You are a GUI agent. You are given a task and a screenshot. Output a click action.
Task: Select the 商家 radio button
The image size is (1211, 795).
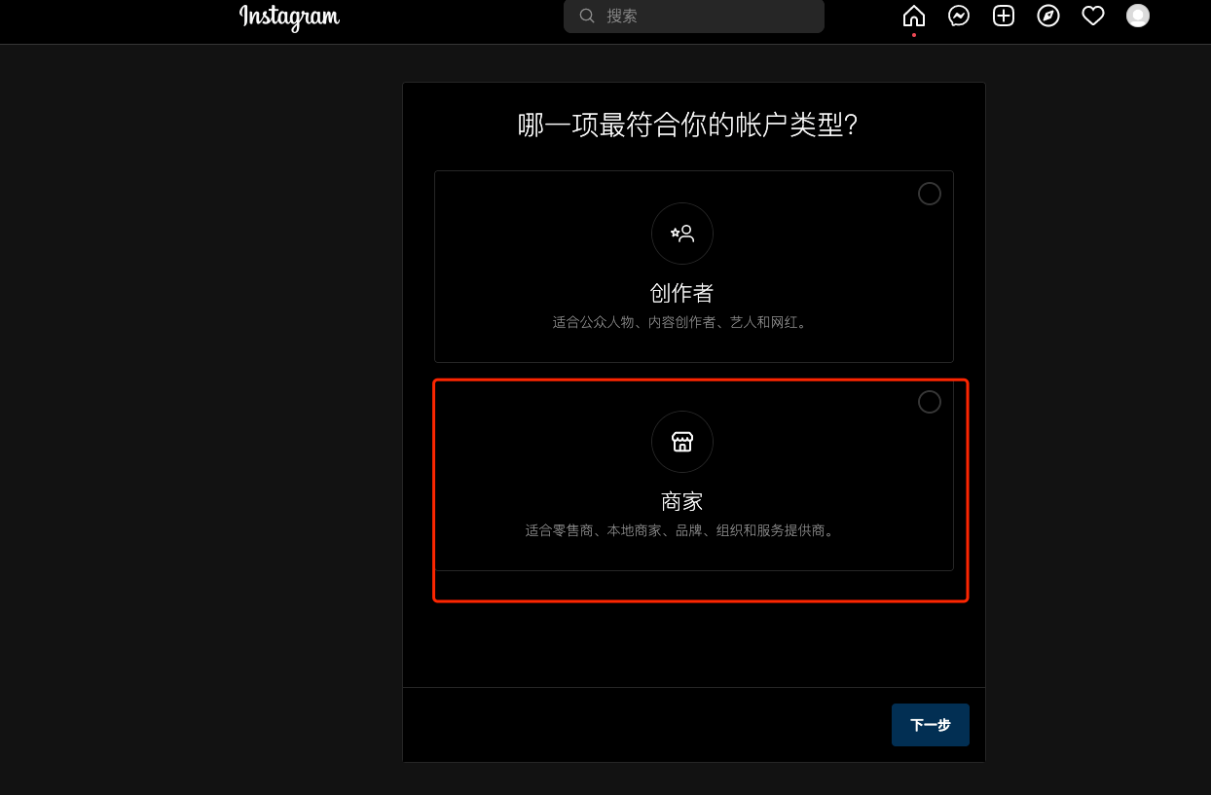coord(930,402)
